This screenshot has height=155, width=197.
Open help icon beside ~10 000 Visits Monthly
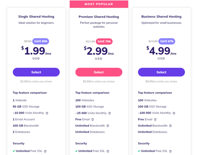[x=47, y=113]
